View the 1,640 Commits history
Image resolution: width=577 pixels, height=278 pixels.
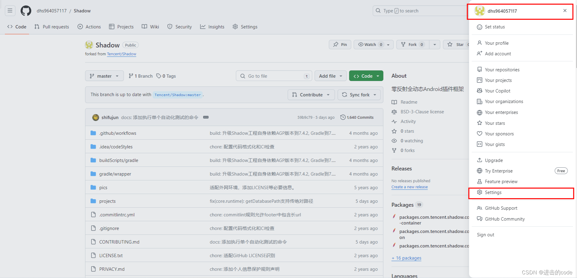pos(357,117)
